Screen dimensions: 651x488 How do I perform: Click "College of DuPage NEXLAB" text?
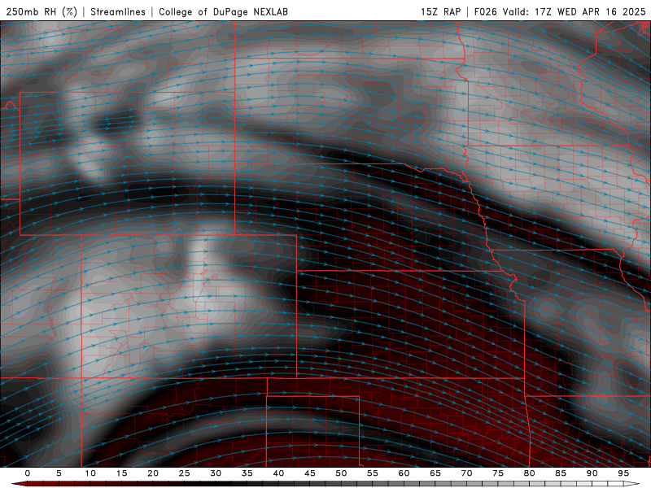(223, 11)
